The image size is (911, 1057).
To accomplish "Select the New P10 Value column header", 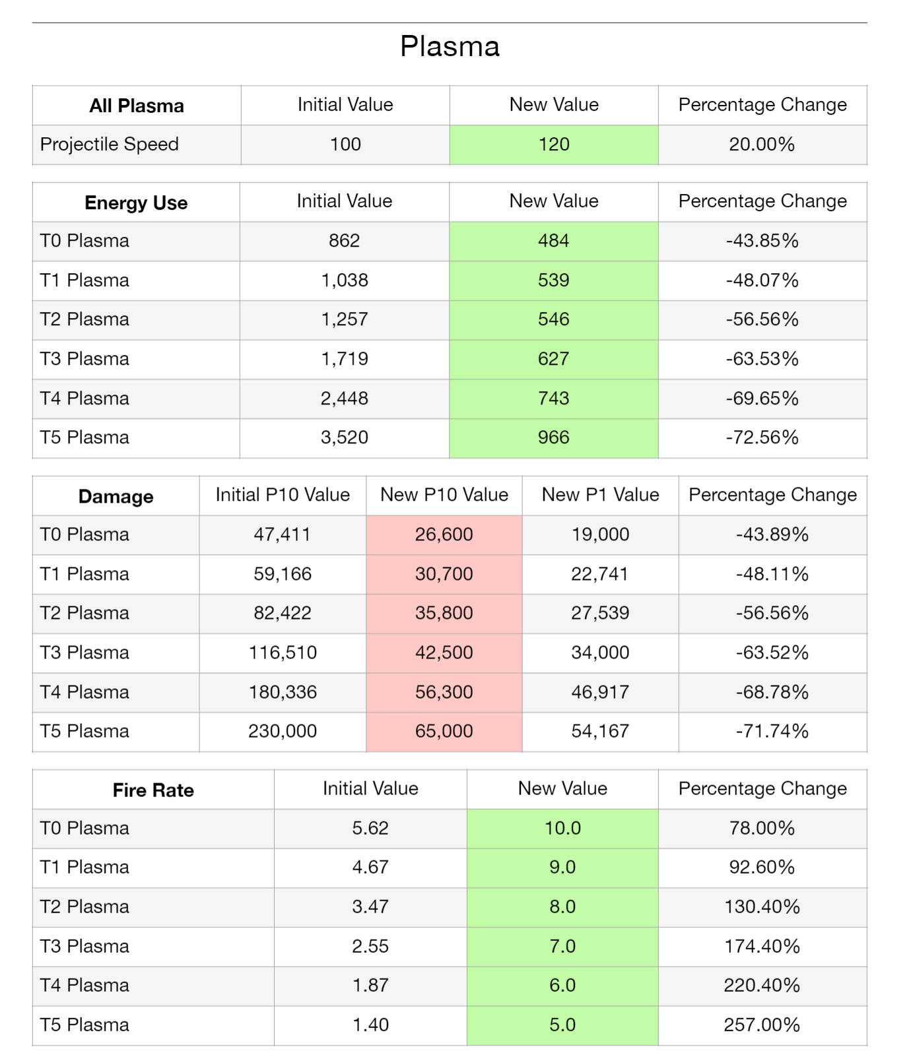I will (x=444, y=495).
